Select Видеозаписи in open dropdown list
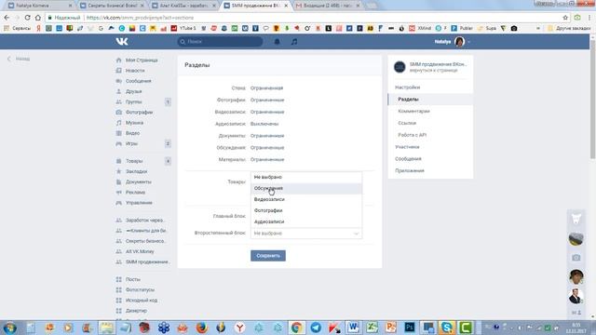Image resolution: width=596 pixels, height=335 pixels. click(x=306, y=199)
